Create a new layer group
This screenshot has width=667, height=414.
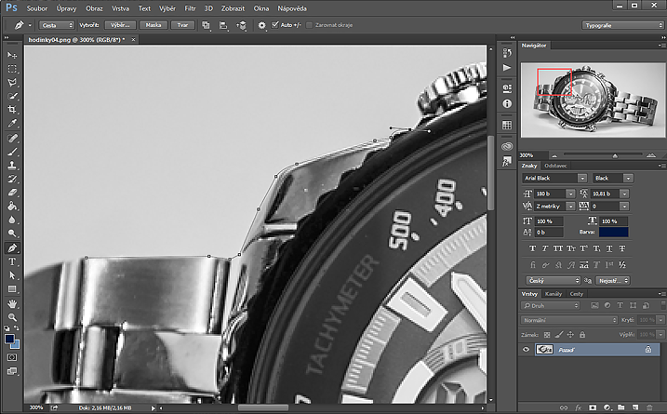[620, 407]
